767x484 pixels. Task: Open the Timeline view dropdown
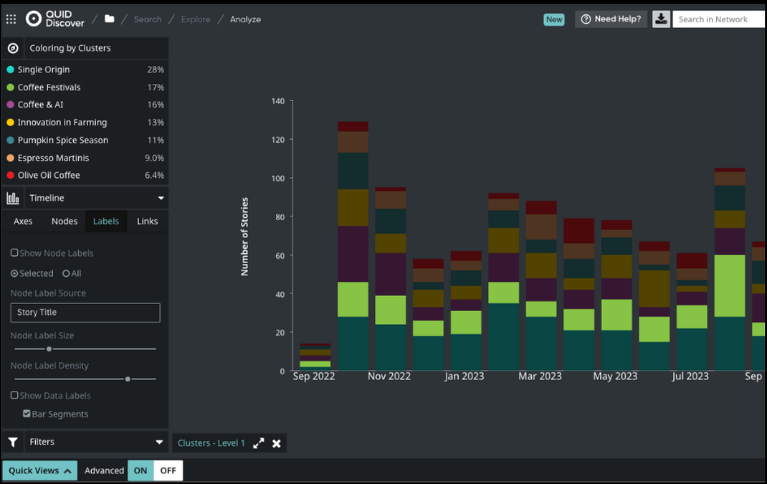click(x=161, y=198)
